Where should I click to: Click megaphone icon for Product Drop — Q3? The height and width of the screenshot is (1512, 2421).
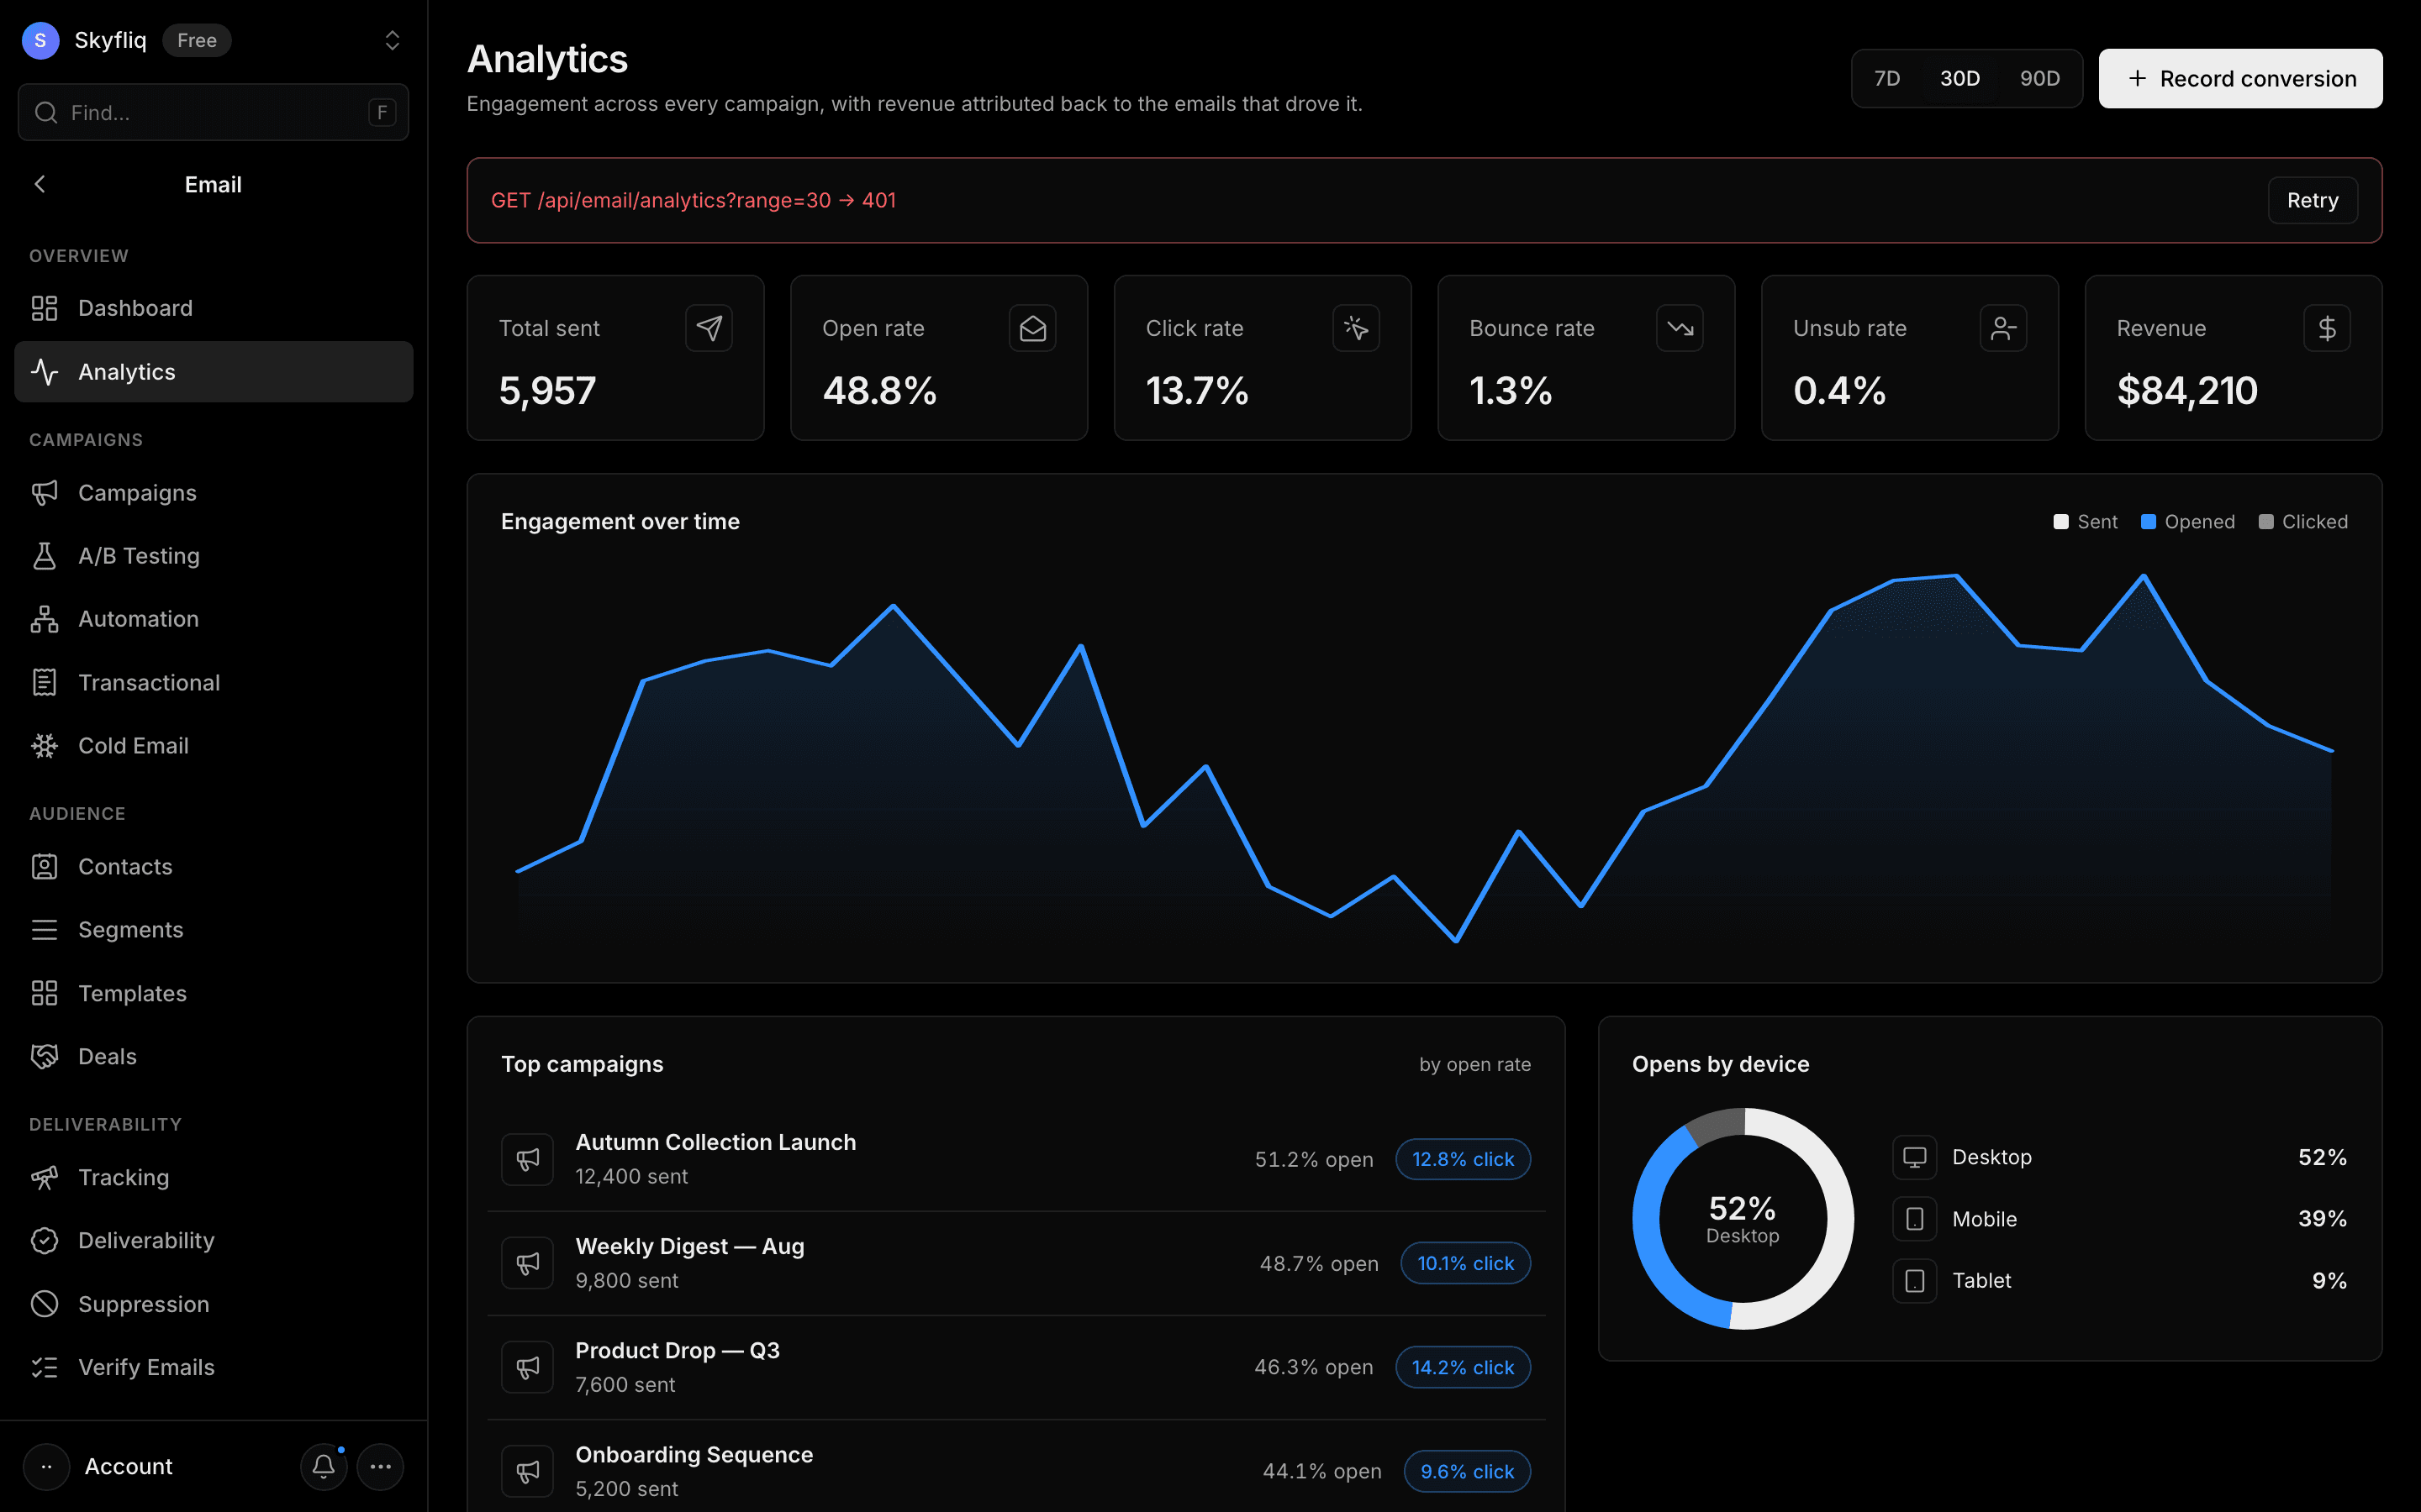click(527, 1367)
